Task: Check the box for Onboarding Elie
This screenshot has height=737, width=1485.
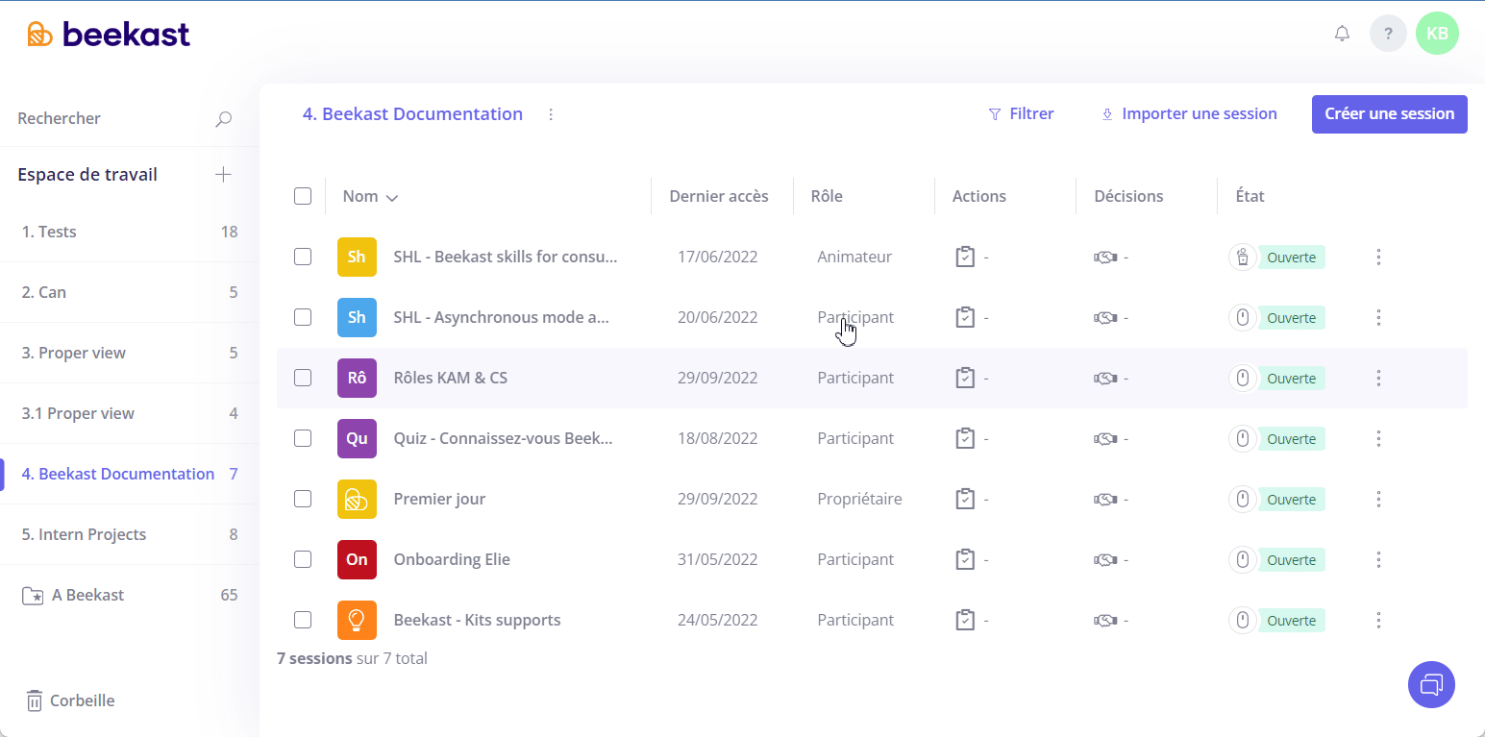Action: [303, 559]
